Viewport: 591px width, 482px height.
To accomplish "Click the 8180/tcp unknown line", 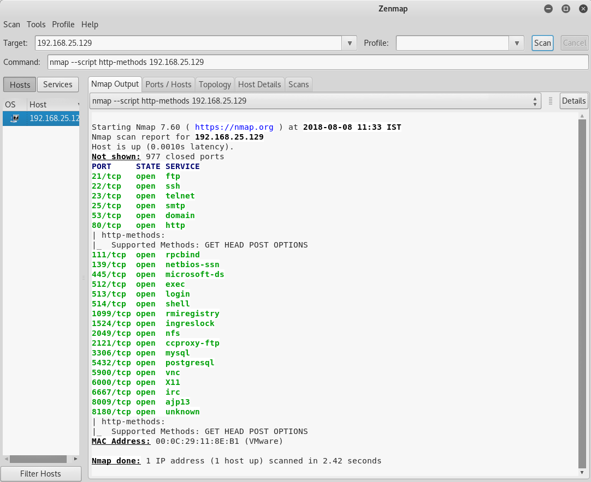I will tap(146, 411).
